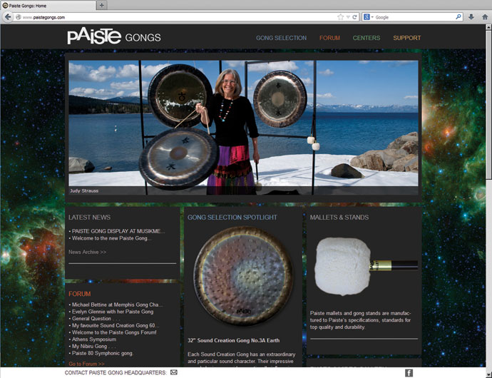The height and width of the screenshot is (378, 492).
Task: Navigate to the Forum menu item
Action: [x=329, y=38]
